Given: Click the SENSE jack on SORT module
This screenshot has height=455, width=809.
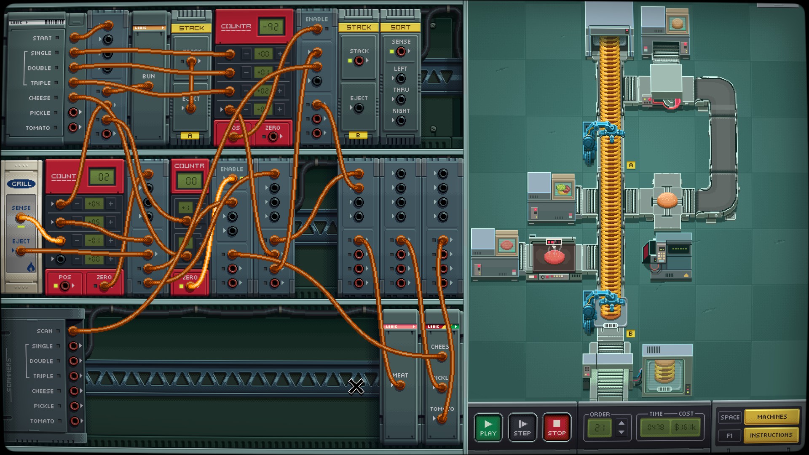Looking at the screenshot, I should (x=401, y=51).
